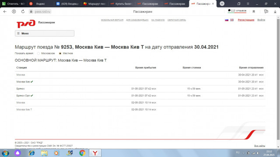The width and height of the screenshot is (280, 157).
Task: Switch to the Яндекс tab
Action: click(x=41, y=3)
